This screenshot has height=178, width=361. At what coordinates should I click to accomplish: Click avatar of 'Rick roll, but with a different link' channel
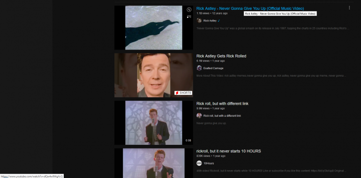199,115
